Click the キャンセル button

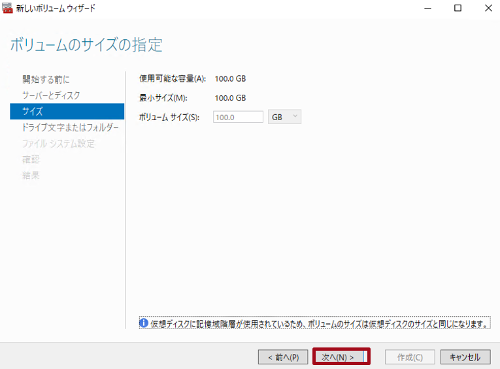465,357
